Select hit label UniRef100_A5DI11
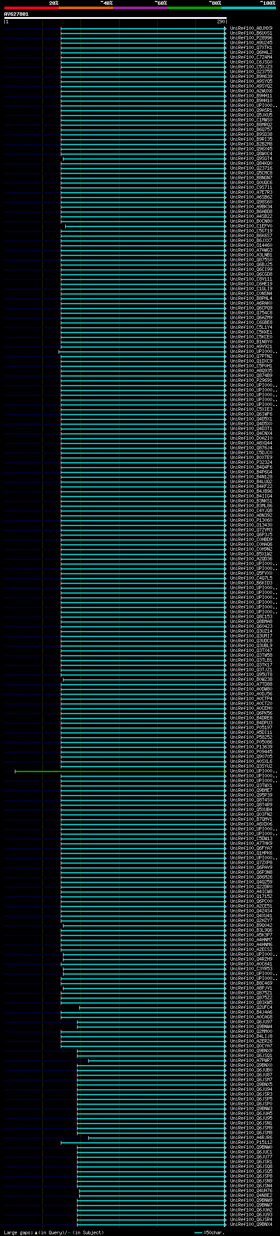The height and width of the screenshot is (1236, 280). (251, 732)
